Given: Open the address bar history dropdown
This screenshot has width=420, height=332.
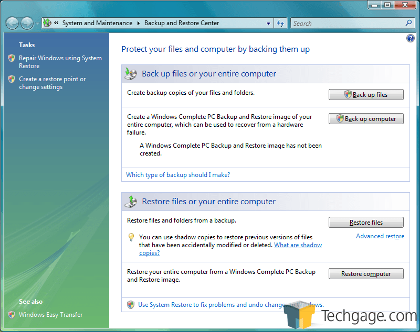Looking at the screenshot, I should tap(268, 23).
